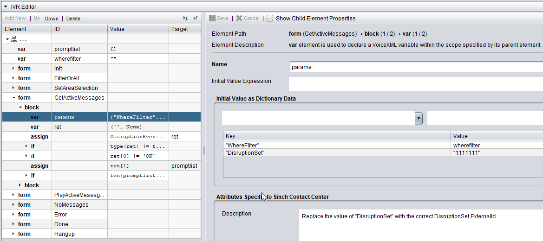
Task: Expand the if ret[0] != 'OK' node
Action: 26,156
